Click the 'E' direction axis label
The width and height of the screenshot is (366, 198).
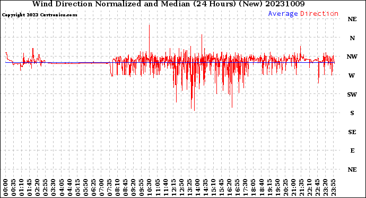point(352,150)
